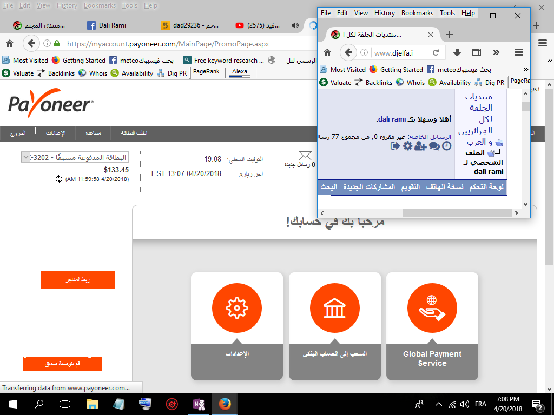This screenshot has width=554, height=415.
Task: Open Tools menu in djelfa window
Action: coord(447,13)
